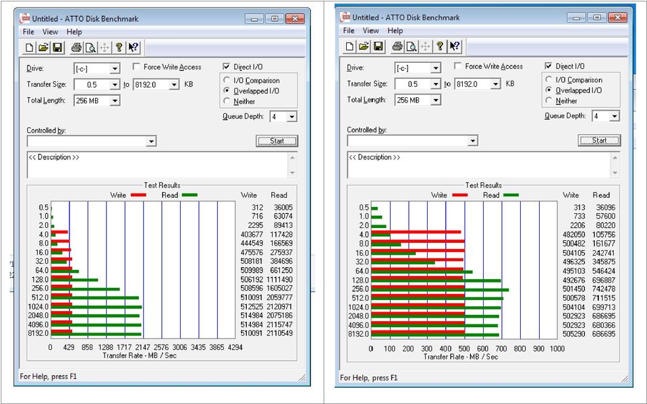
Task: Click the ATTO app icon in right window title bar
Action: (x=345, y=17)
